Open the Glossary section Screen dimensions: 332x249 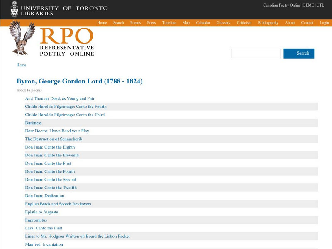click(223, 23)
